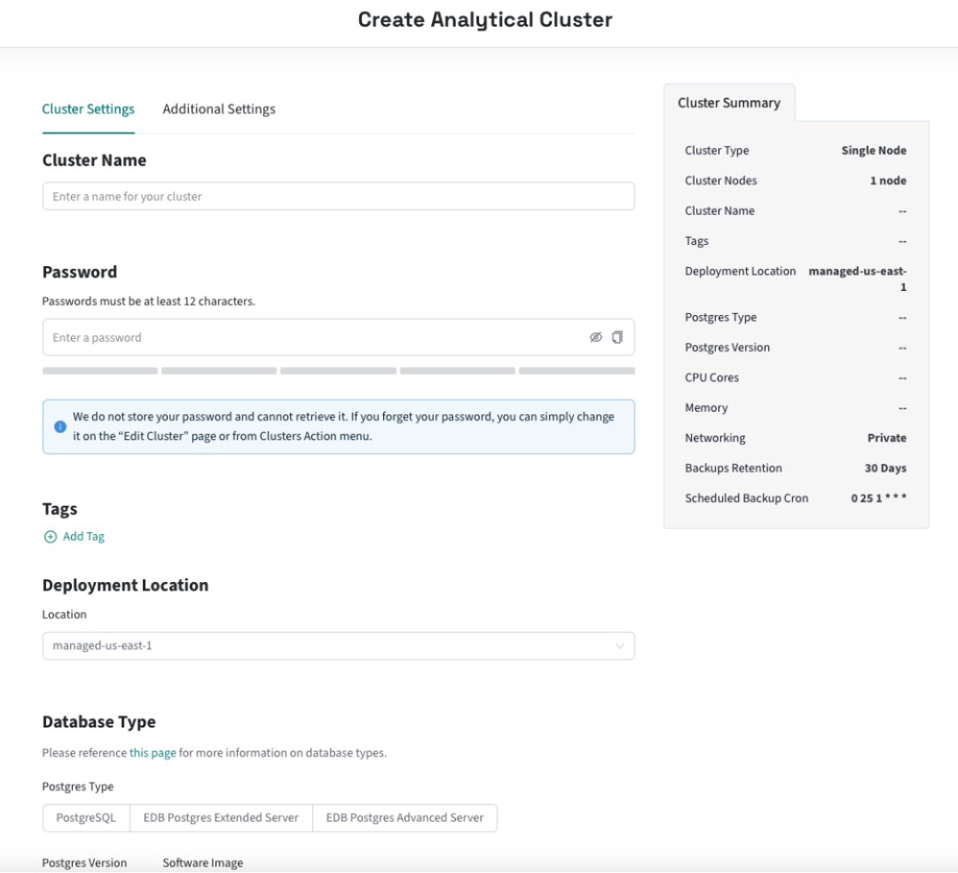
Task: Open the Location dropdown chevron
Action: point(620,646)
